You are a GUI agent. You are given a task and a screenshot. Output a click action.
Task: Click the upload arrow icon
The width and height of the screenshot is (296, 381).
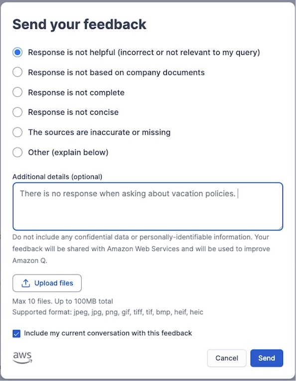26,283
